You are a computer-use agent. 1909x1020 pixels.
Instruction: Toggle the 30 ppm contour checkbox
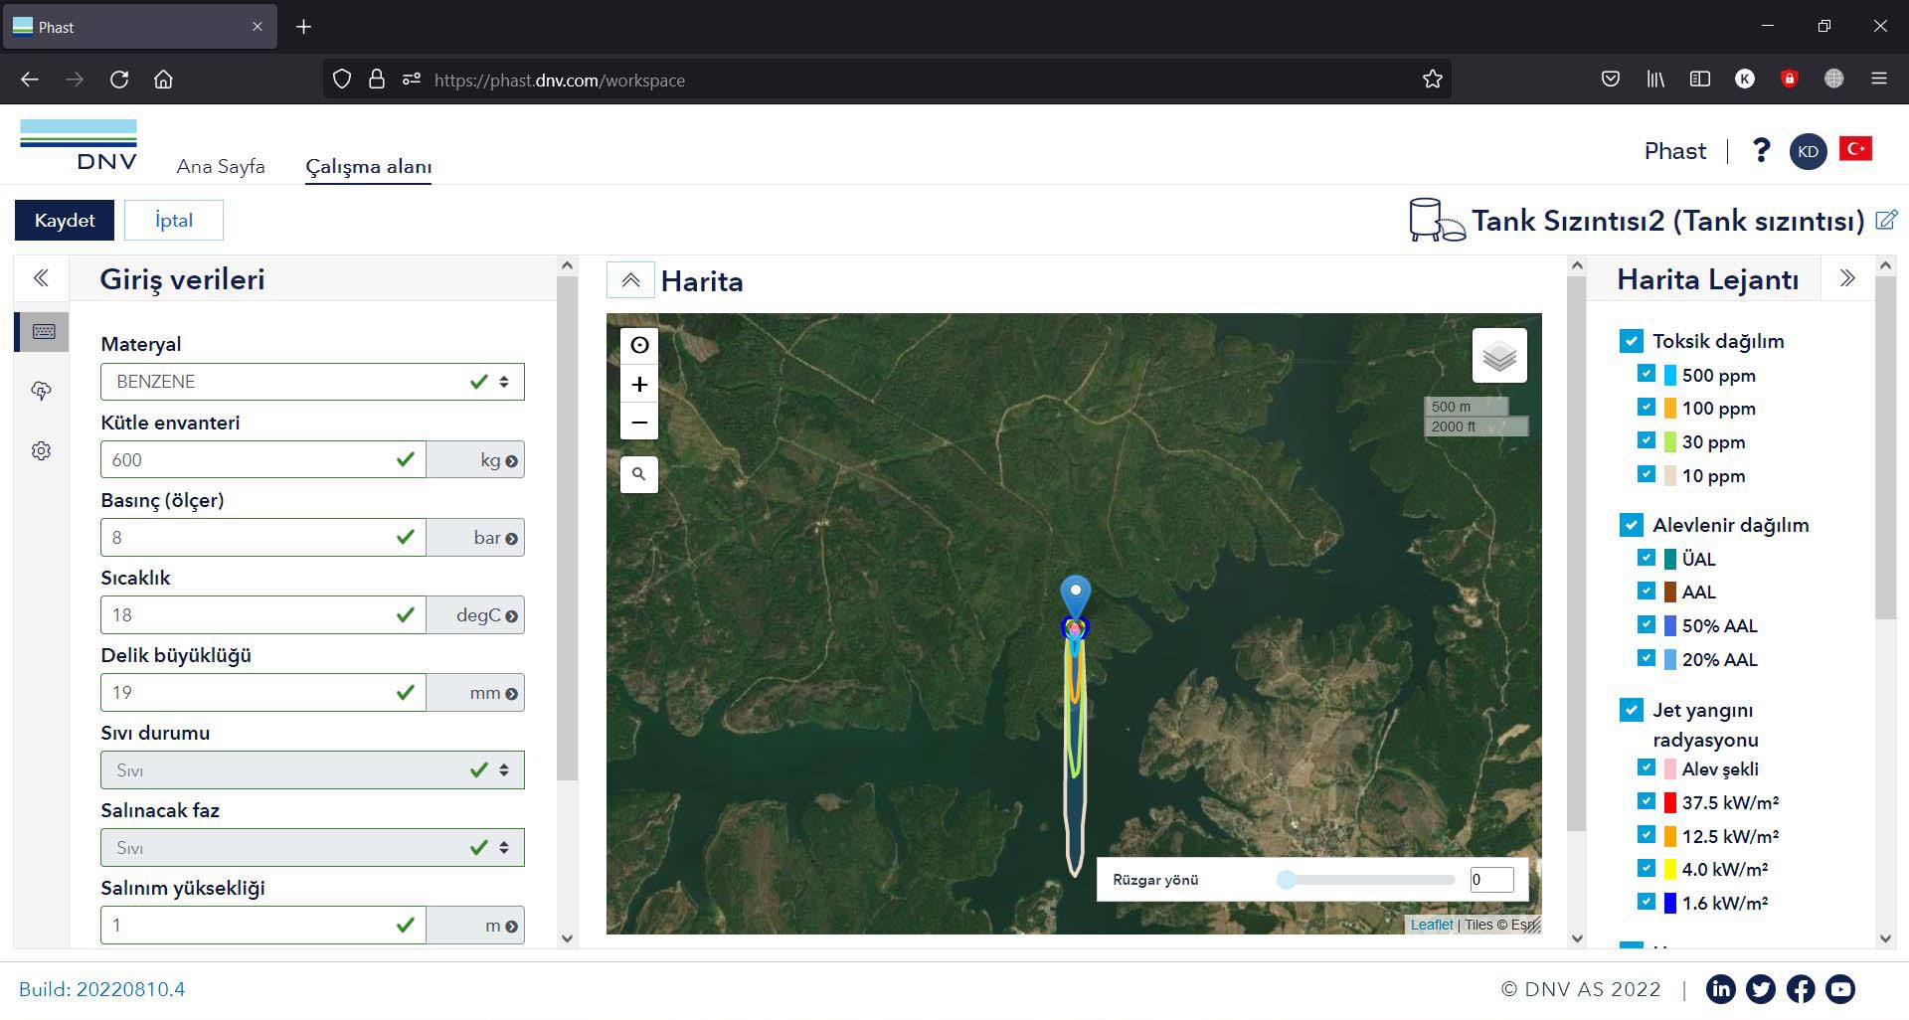(1647, 440)
